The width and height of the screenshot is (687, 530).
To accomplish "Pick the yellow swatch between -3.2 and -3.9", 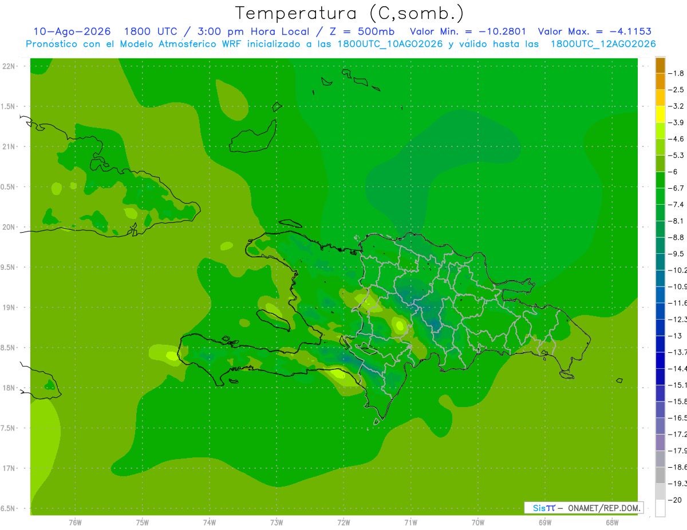I will click(x=660, y=114).
